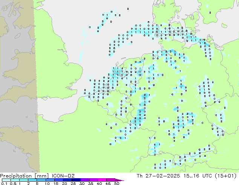
Task: Click the '15..16 UTC' time range
Action: (198, 176)
